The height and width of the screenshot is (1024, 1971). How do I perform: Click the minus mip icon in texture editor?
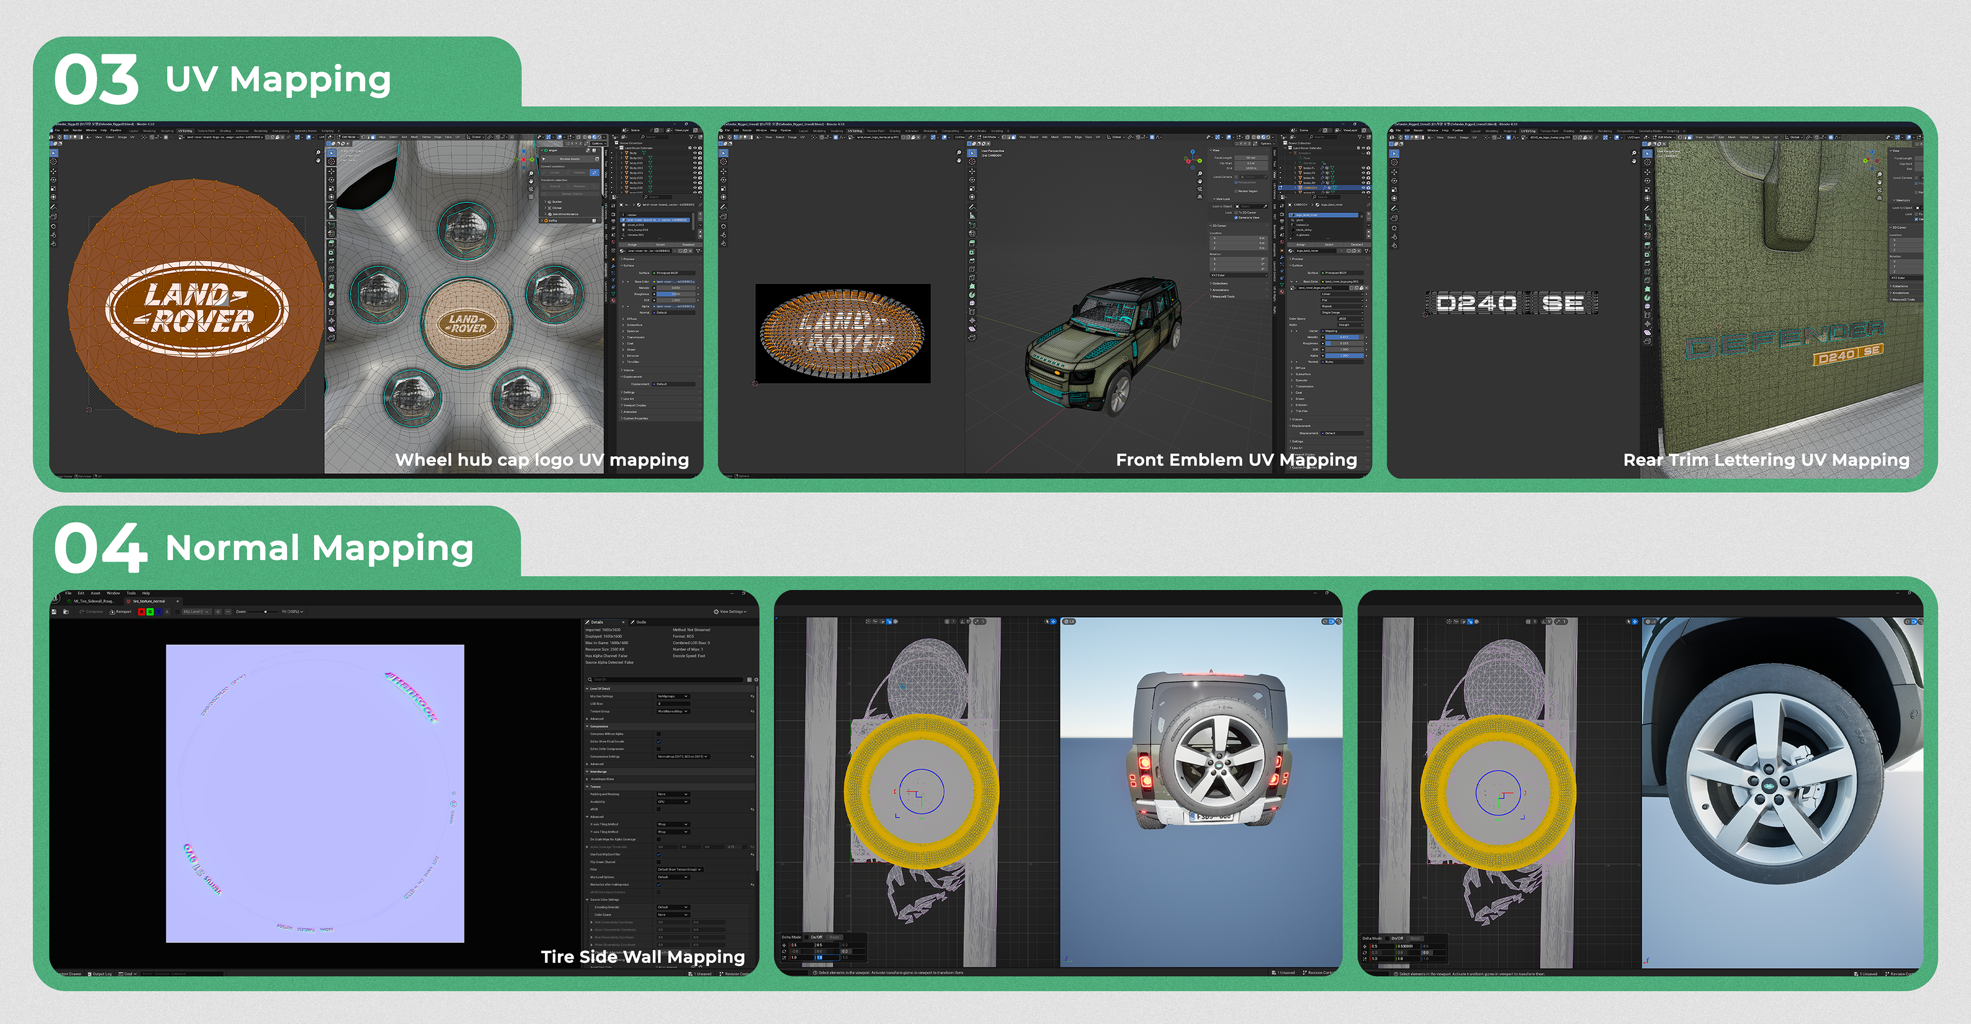coord(228,611)
